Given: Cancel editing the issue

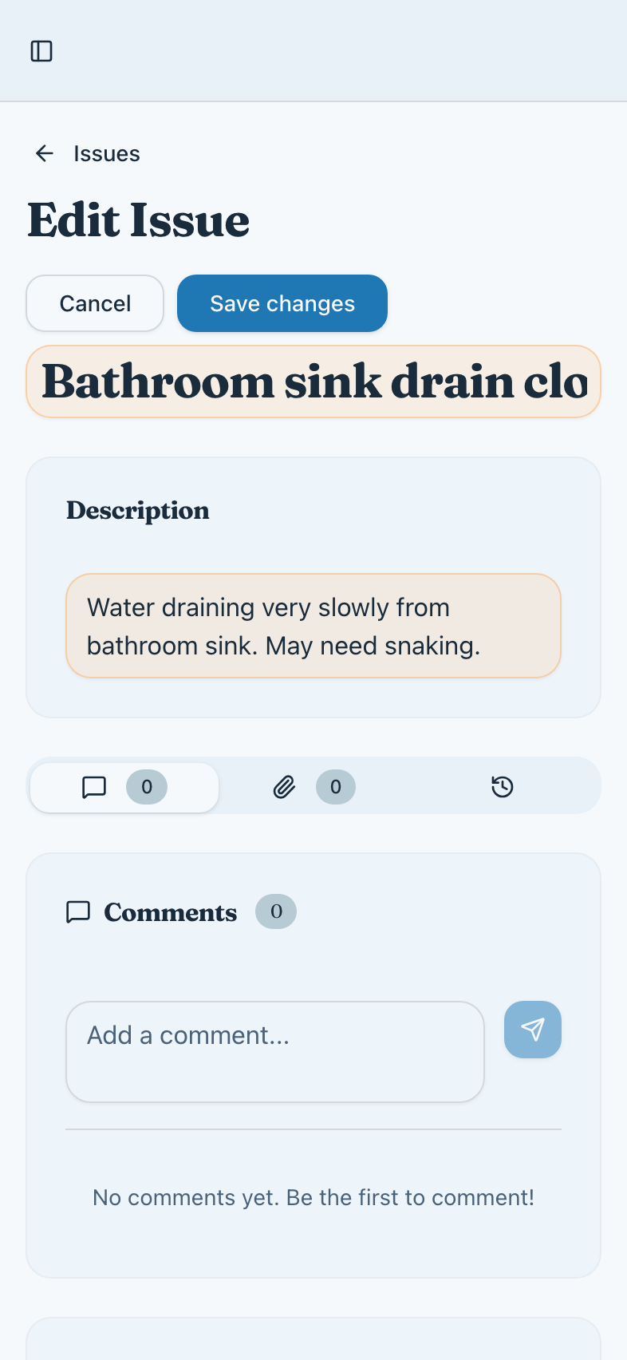Looking at the screenshot, I should (x=94, y=303).
